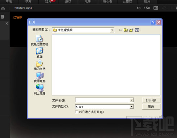Screen dimensions: 177x138
Task: Set playback speed to 1X
Action: tap(139, 8)
